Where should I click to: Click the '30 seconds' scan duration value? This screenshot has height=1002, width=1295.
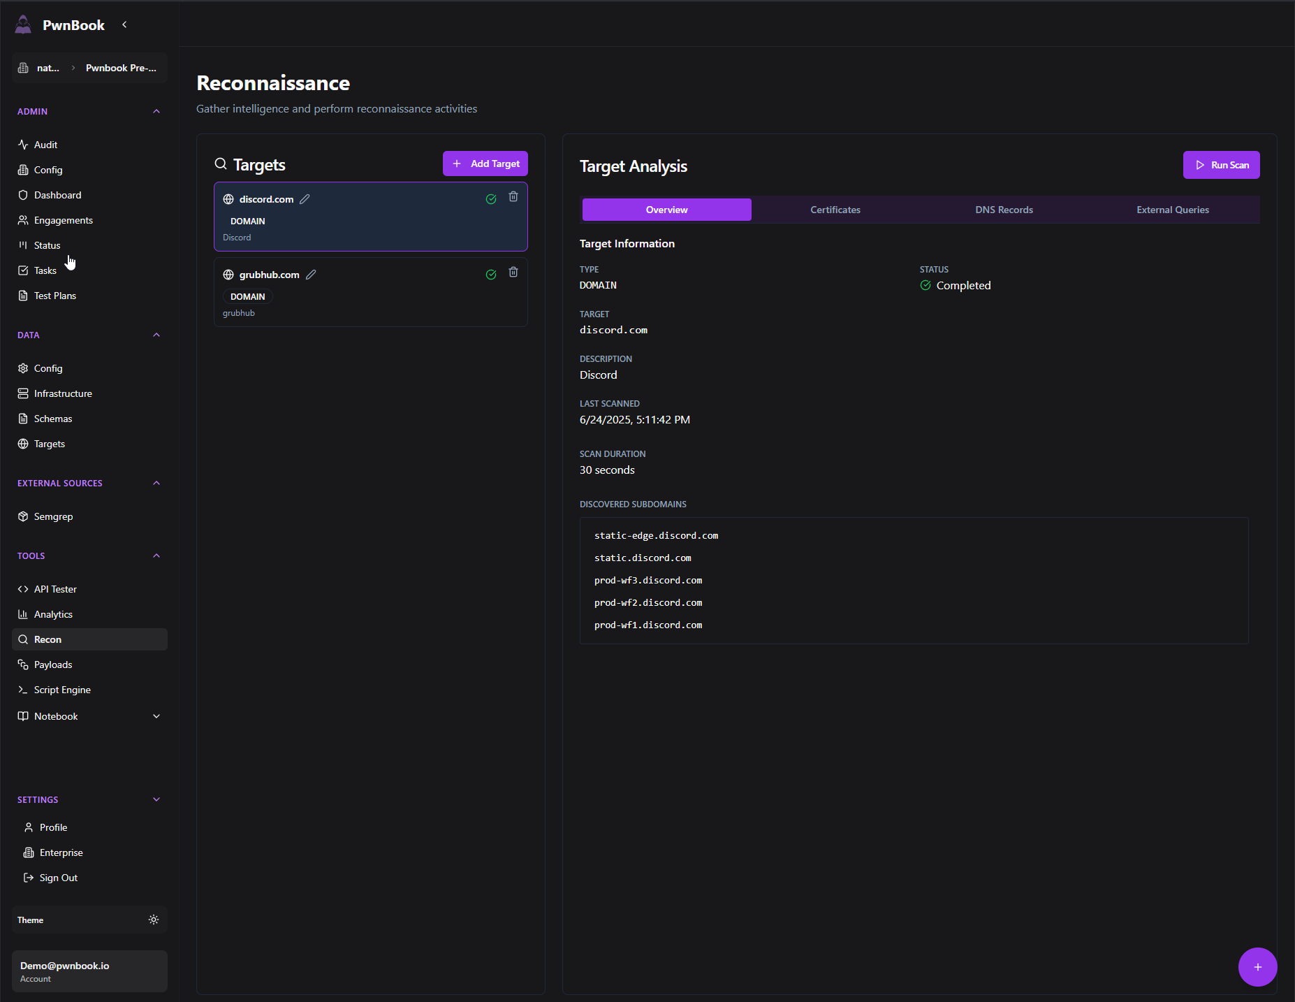point(607,470)
